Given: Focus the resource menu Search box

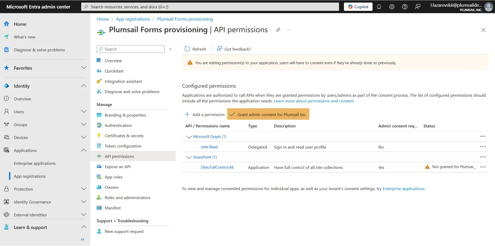Looking at the screenshot, I should click(130, 49).
